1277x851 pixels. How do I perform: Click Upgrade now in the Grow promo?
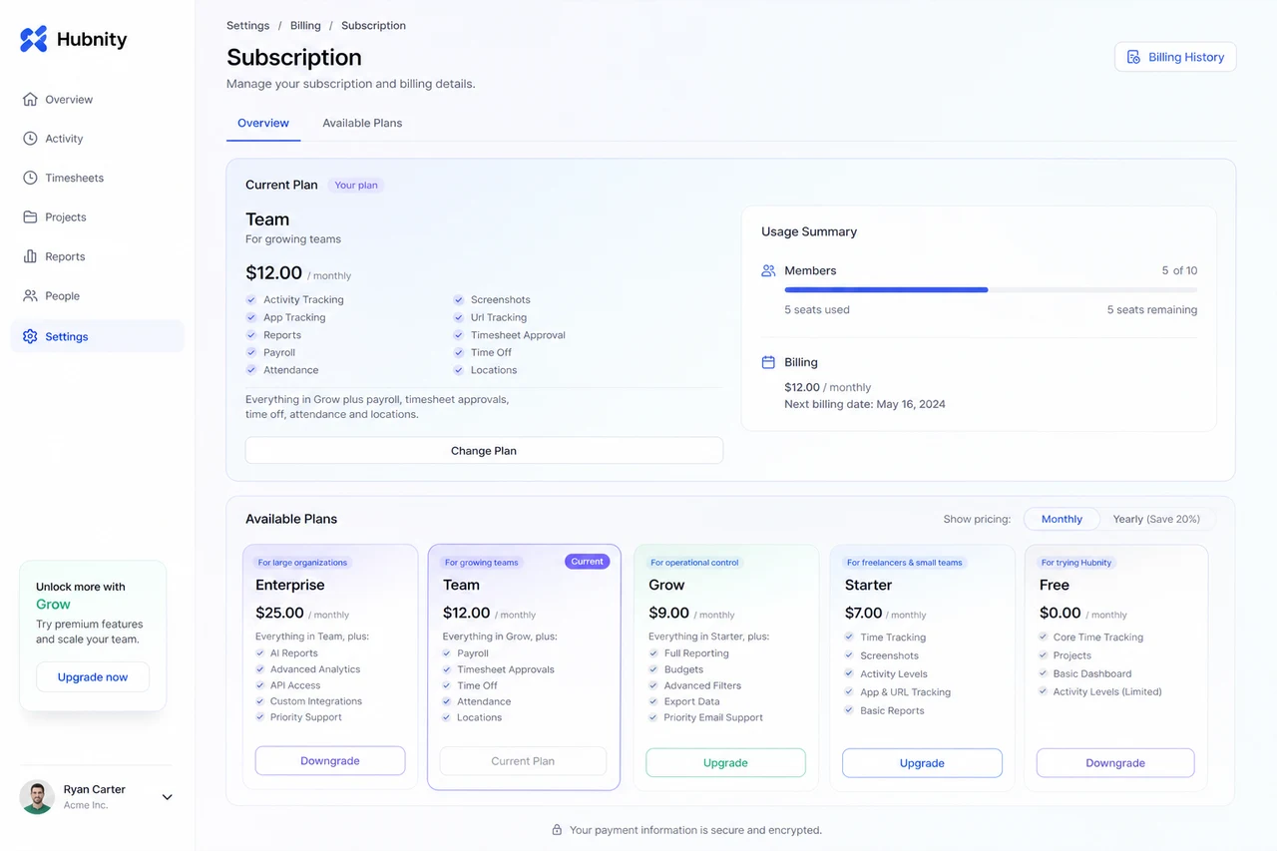click(93, 677)
